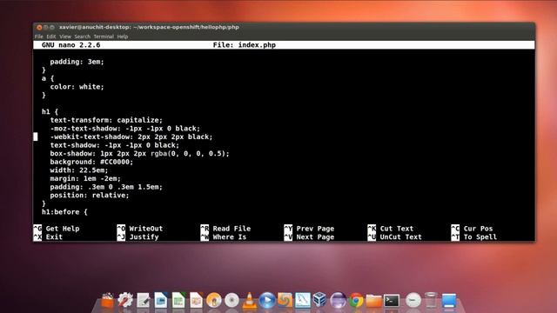Open the Trash can in dock
The width and height of the screenshot is (557, 313).
click(x=431, y=300)
